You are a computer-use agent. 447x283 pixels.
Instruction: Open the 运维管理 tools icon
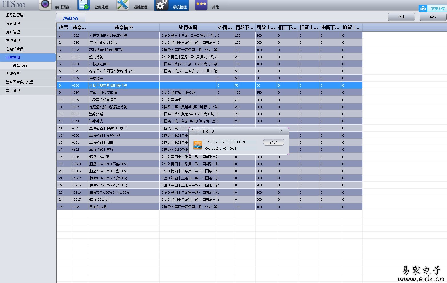click(x=123, y=5)
